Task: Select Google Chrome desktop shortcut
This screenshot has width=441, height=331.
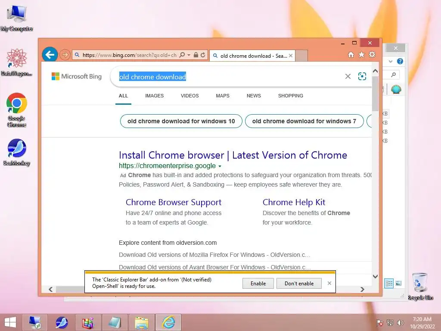Action: [x=17, y=110]
